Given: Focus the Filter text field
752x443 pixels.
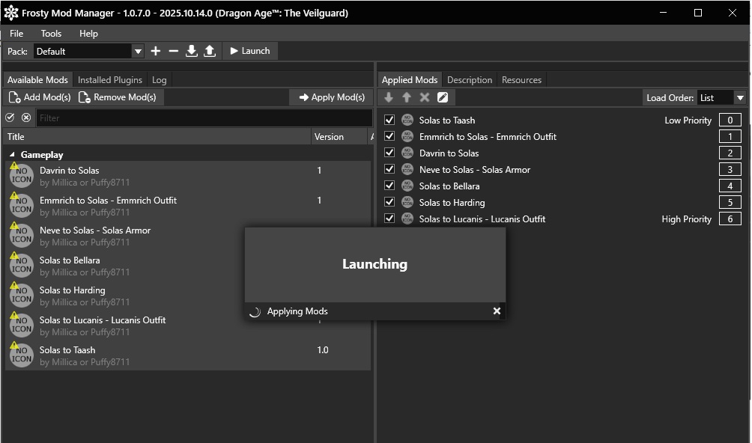Looking at the screenshot, I should [x=204, y=117].
